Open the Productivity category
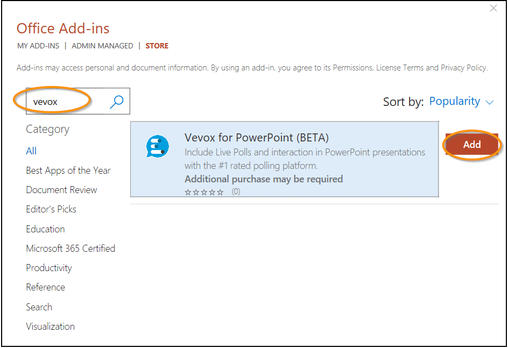The height and width of the screenshot is (348, 508). pos(49,267)
